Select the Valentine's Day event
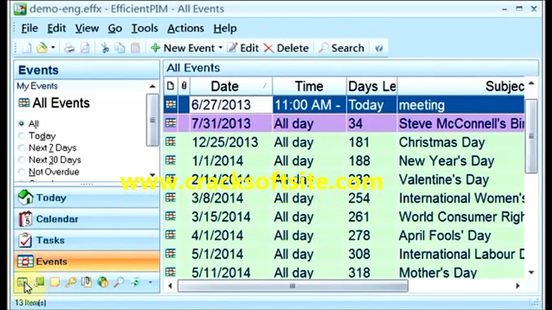552x310 pixels. pyautogui.click(x=344, y=180)
